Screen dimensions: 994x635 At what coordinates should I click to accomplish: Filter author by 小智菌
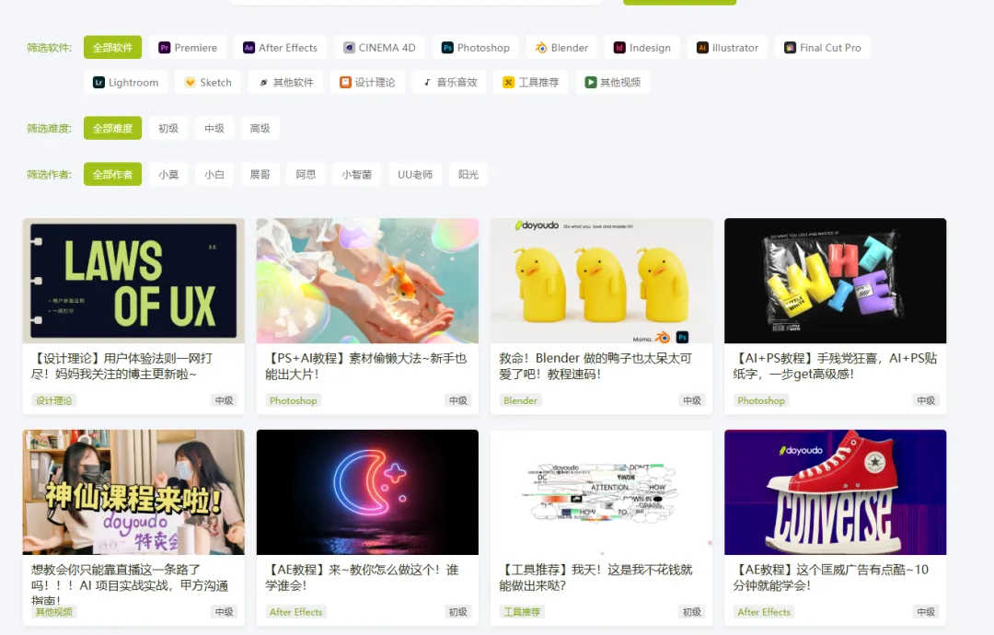(x=357, y=174)
